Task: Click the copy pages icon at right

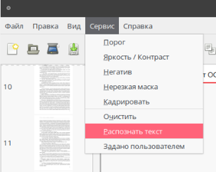Action: 210,49
